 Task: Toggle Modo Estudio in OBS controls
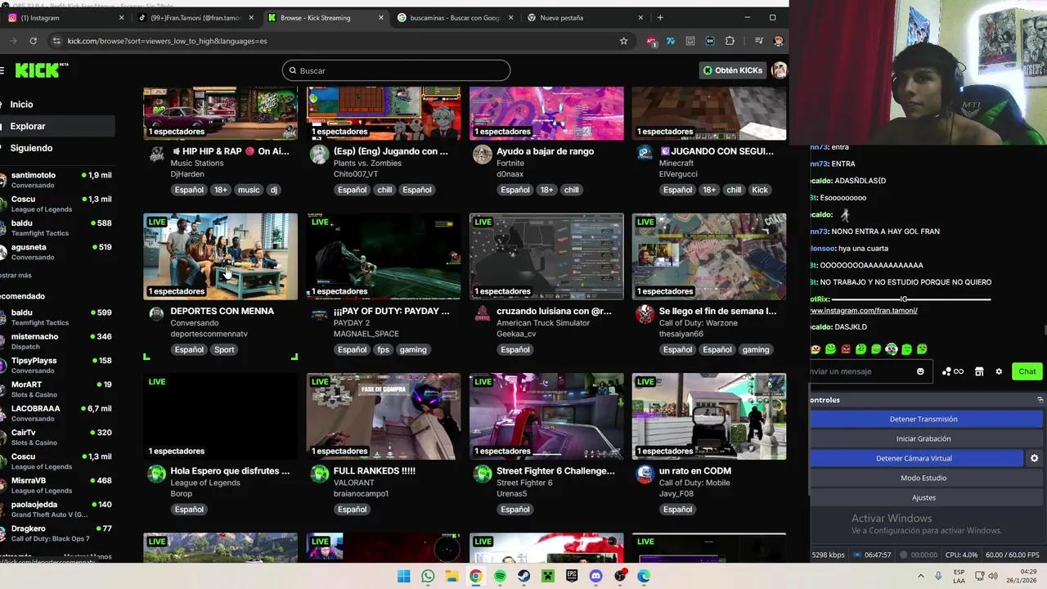[x=923, y=478]
